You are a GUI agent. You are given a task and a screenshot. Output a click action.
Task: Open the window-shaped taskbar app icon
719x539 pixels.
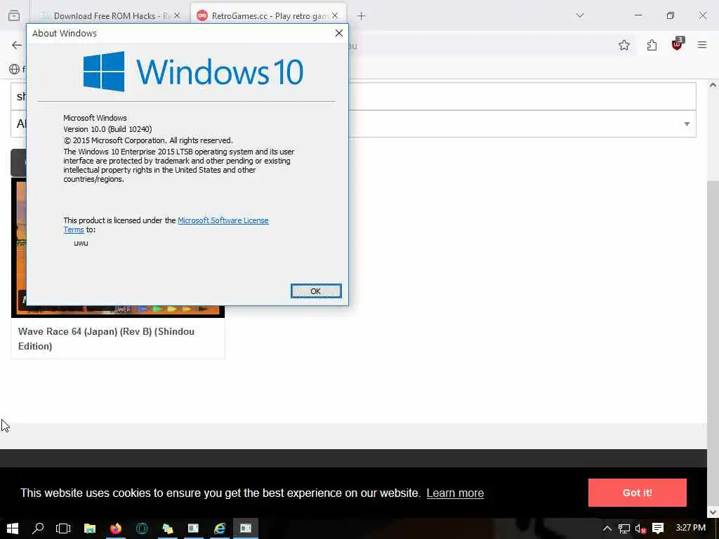(194, 528)
